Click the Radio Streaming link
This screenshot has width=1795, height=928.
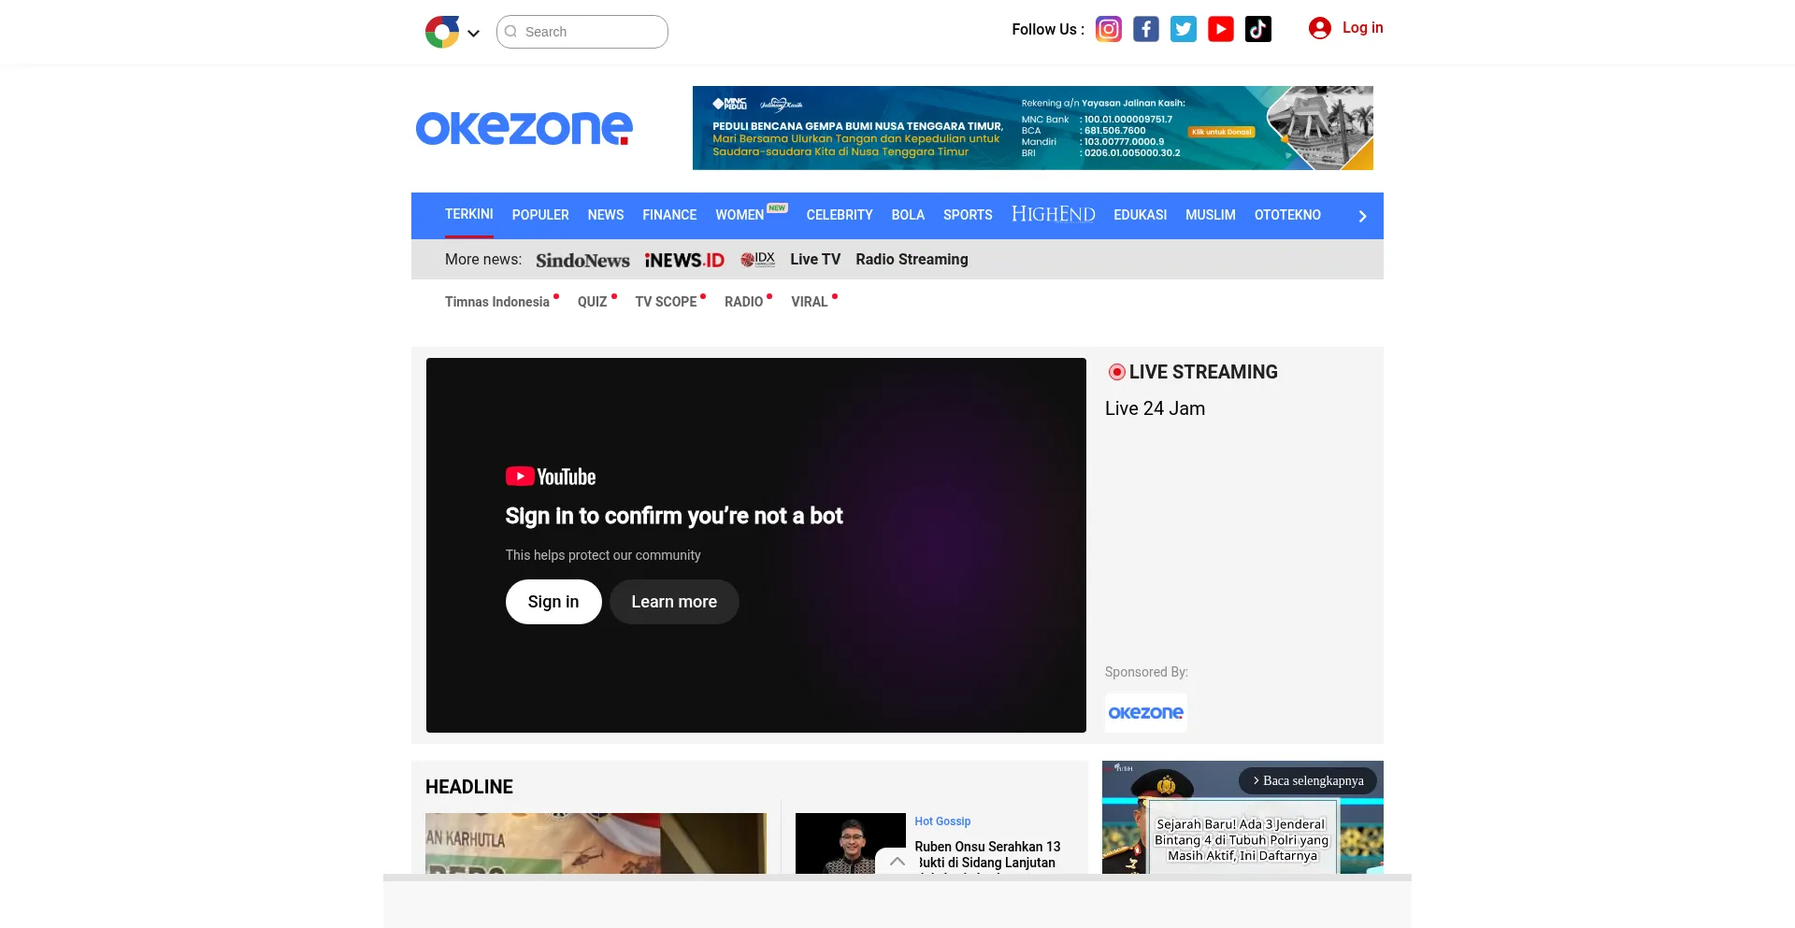[912, 259]
